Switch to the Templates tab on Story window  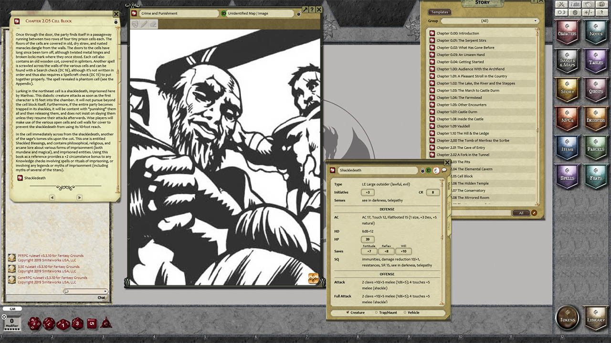(x=439, y=12)
